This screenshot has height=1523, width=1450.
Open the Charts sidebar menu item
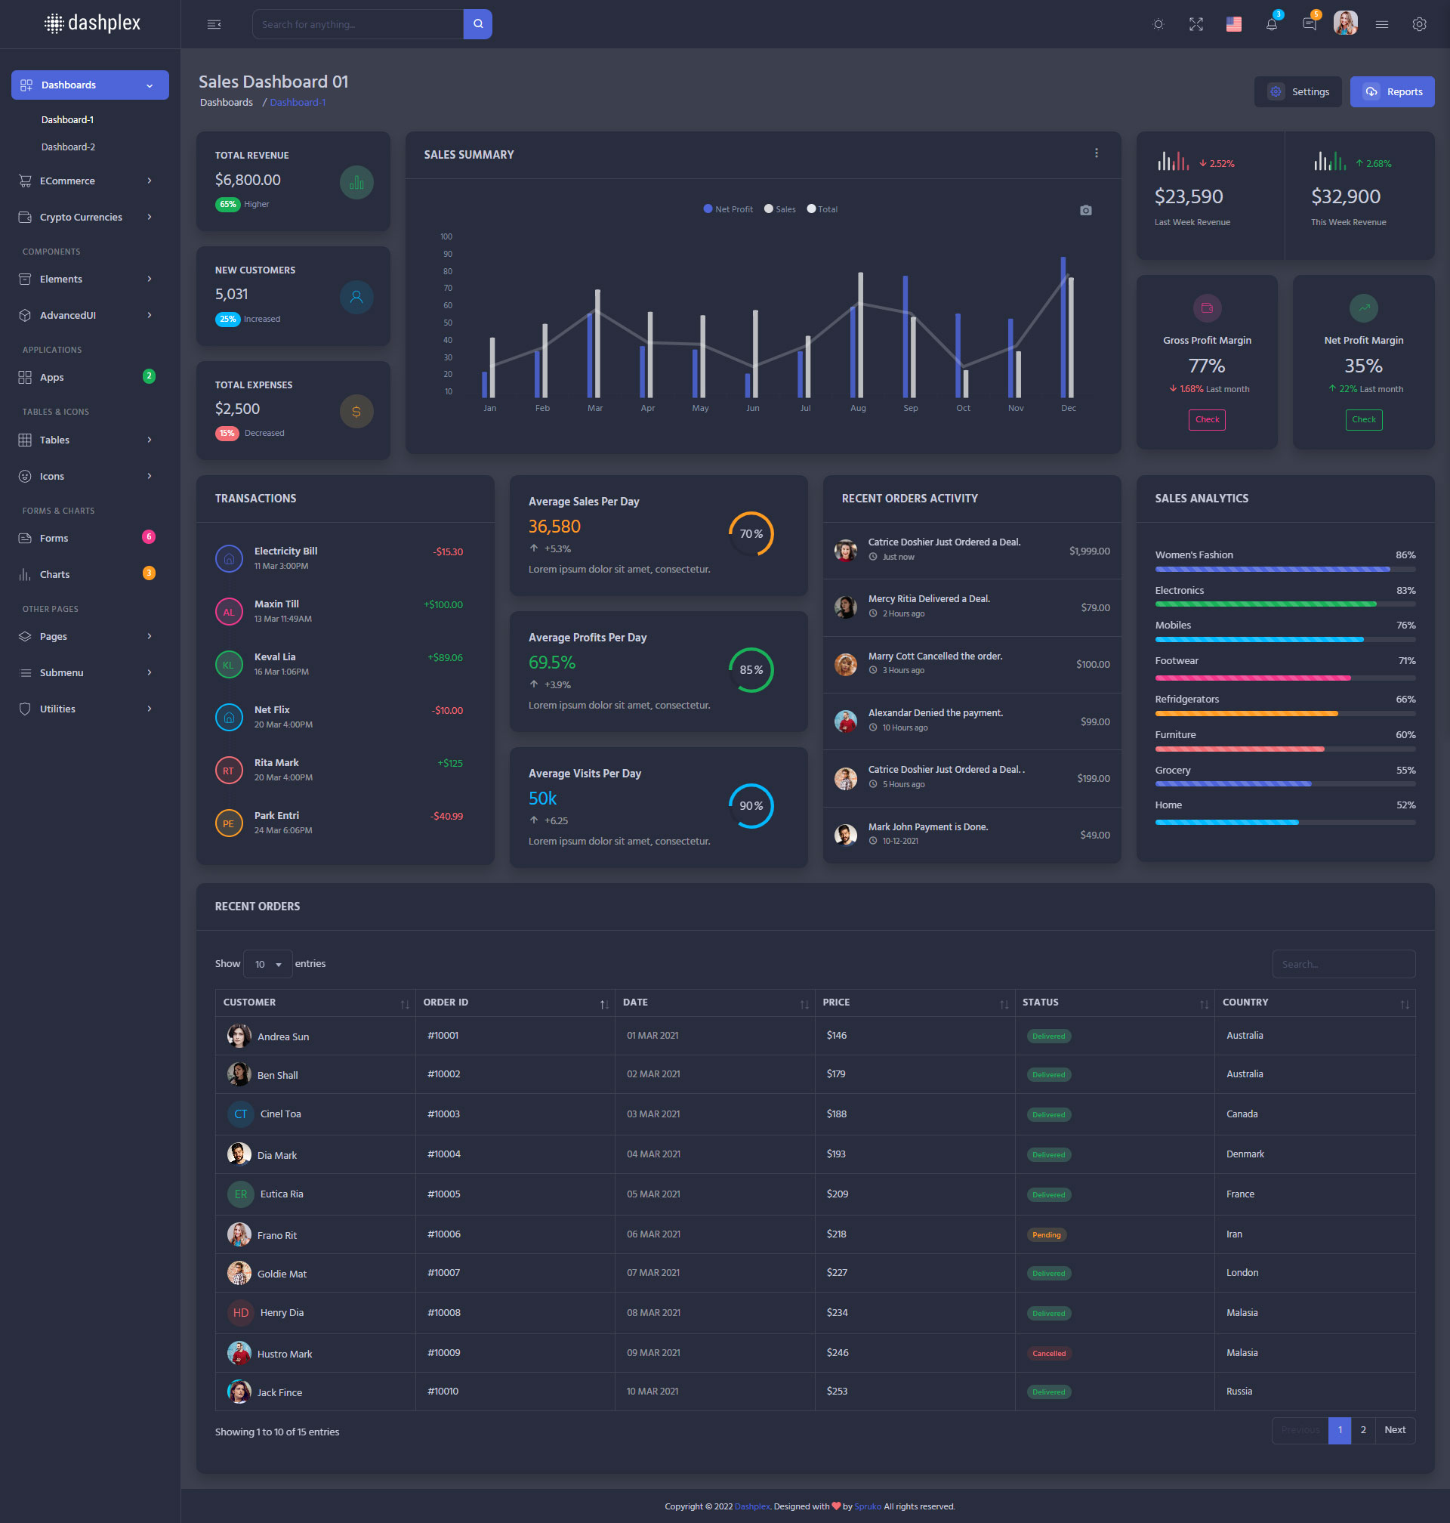point(55,574)
